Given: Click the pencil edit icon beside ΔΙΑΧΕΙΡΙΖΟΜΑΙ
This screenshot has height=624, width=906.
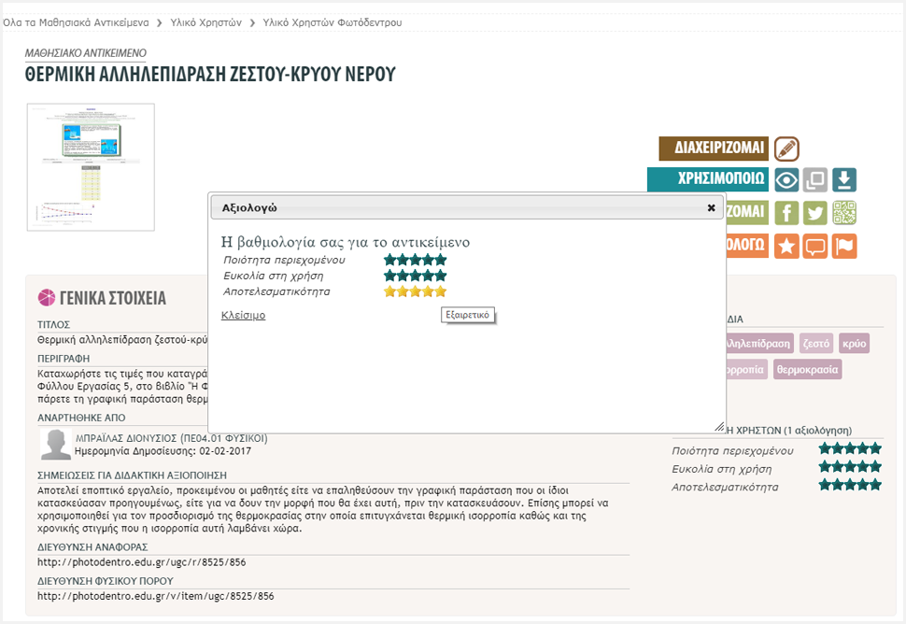Looking at the screenshot, I should click(x=786, y=149).
